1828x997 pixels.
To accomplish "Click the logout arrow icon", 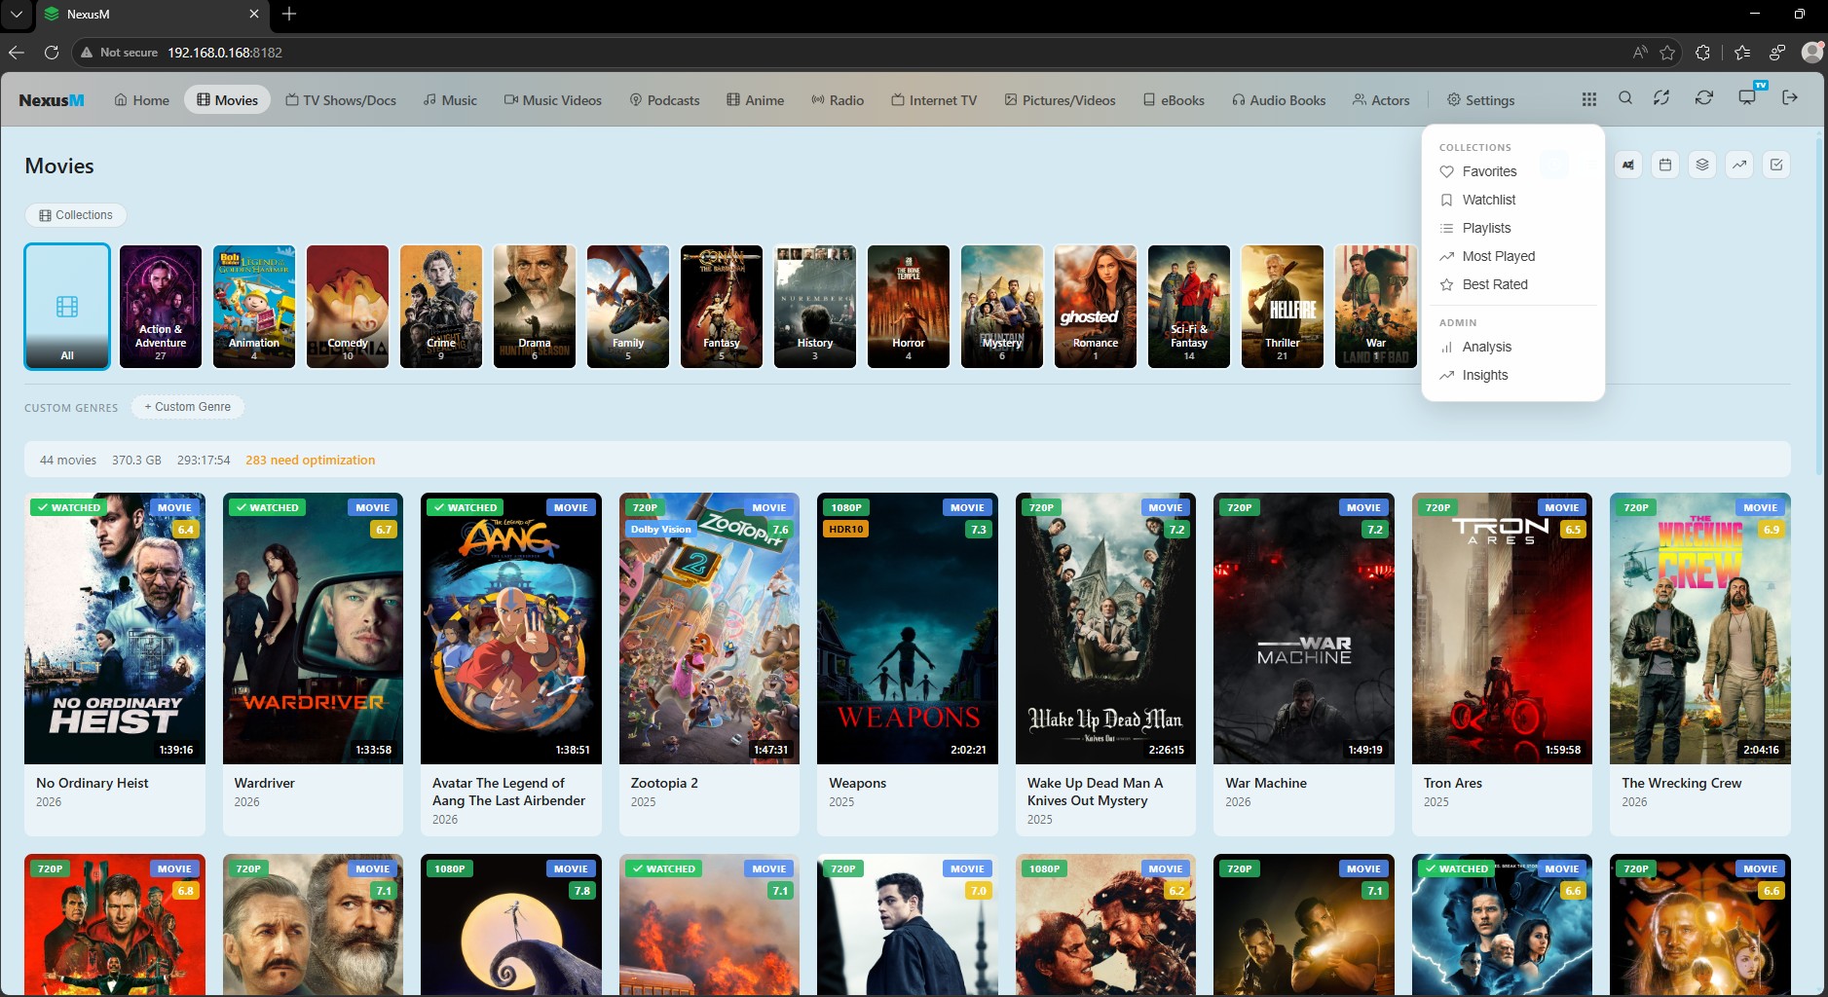I will tap(1790, 98).
